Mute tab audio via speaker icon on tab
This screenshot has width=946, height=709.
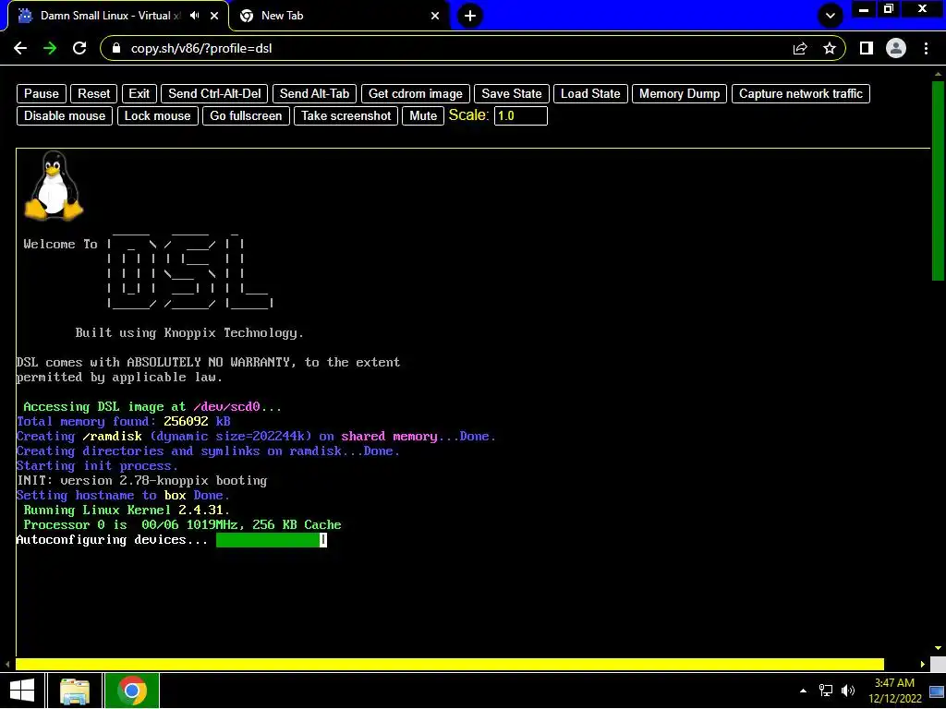pyautogui.click(x=194, y=16)
